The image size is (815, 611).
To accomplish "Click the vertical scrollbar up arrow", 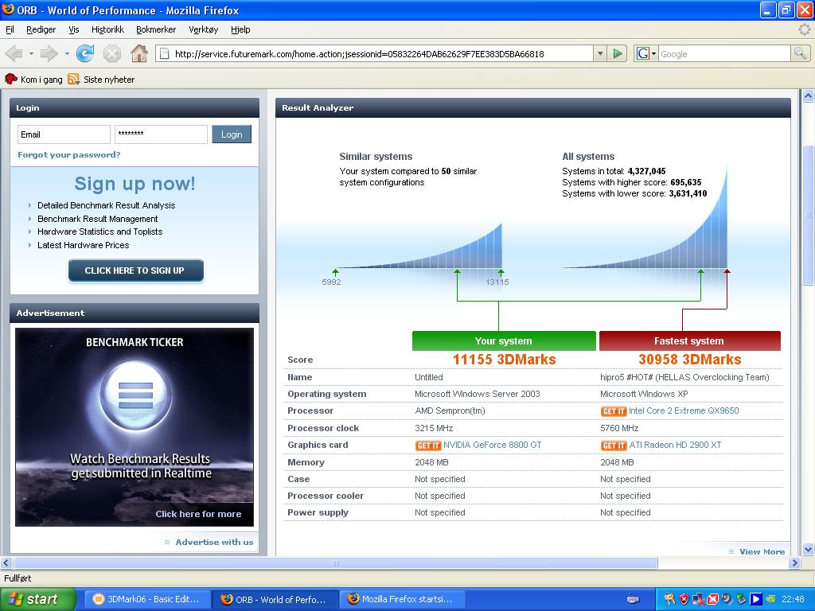I will [808, 95].
